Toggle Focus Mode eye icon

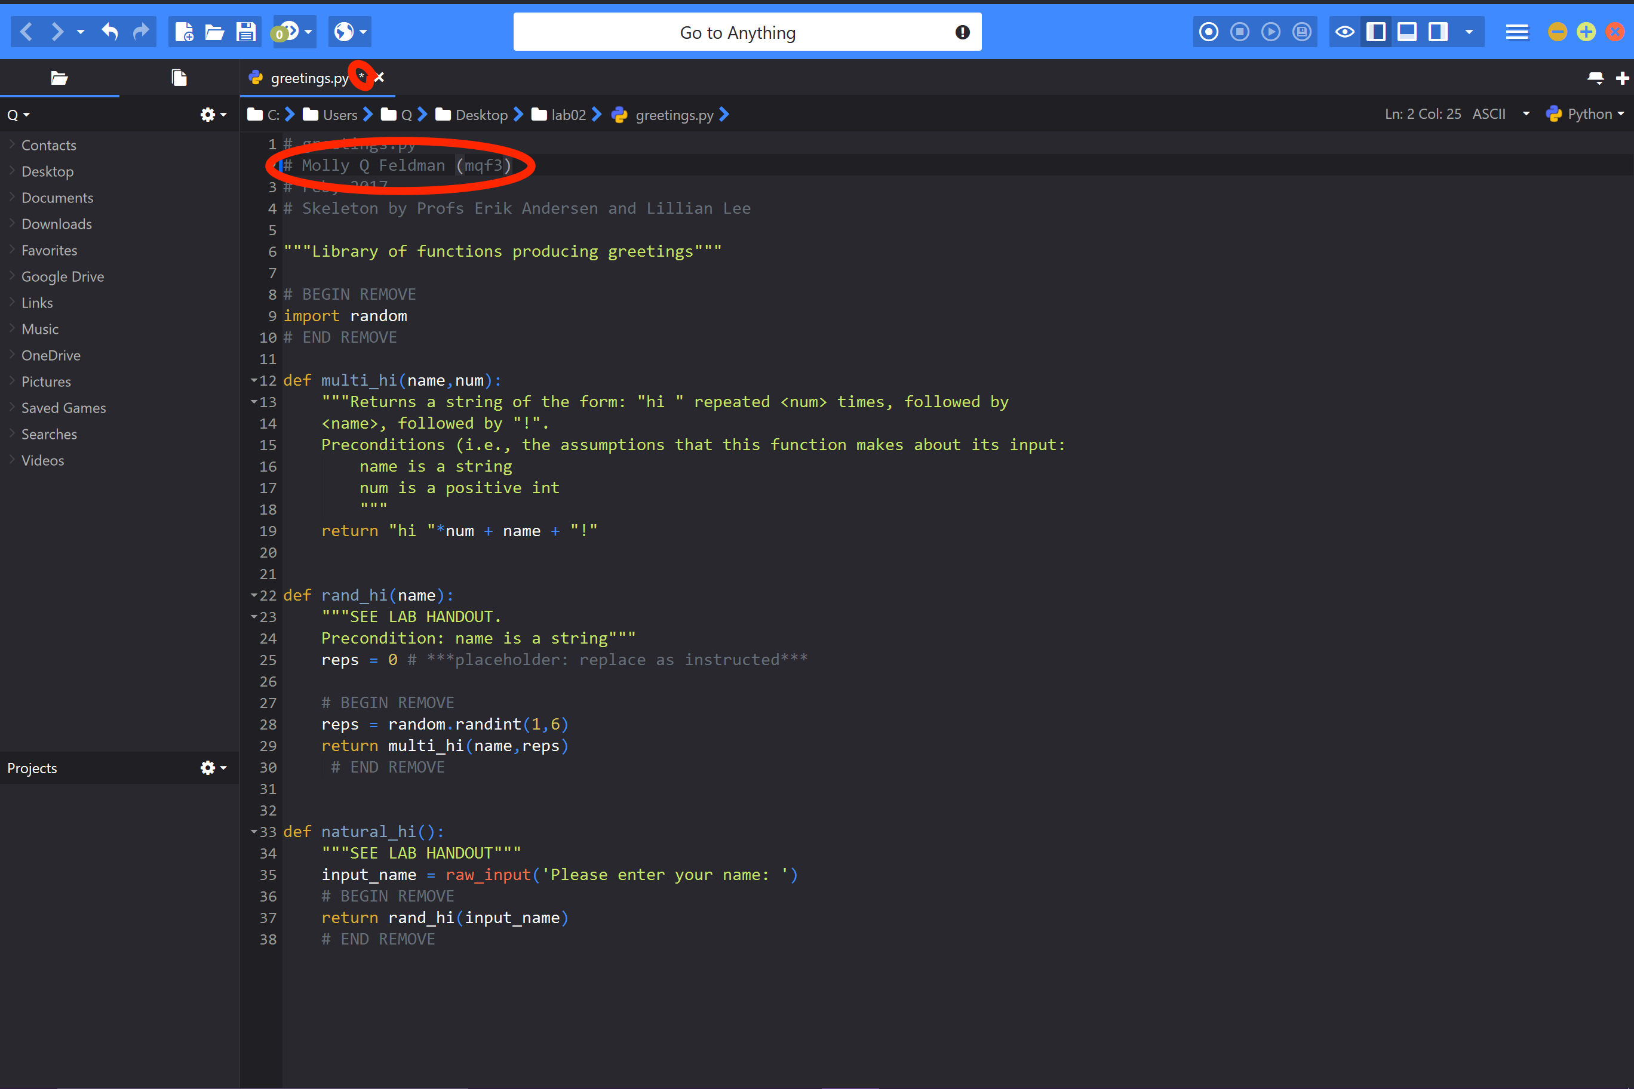(x=1344, y=32)
